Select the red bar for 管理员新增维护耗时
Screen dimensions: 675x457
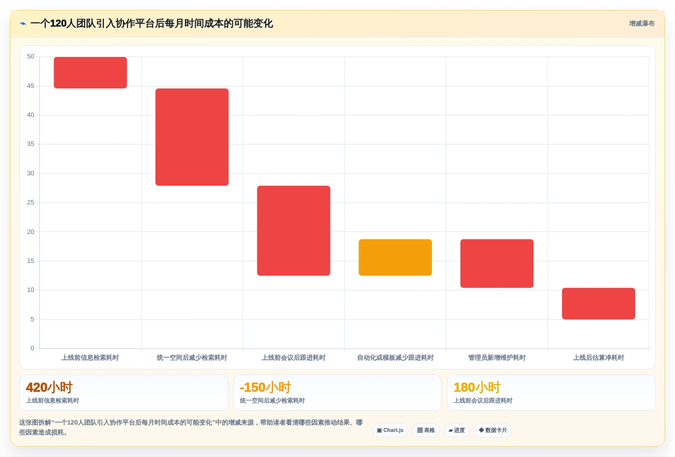pyautogui.click(x=497, y=263)
